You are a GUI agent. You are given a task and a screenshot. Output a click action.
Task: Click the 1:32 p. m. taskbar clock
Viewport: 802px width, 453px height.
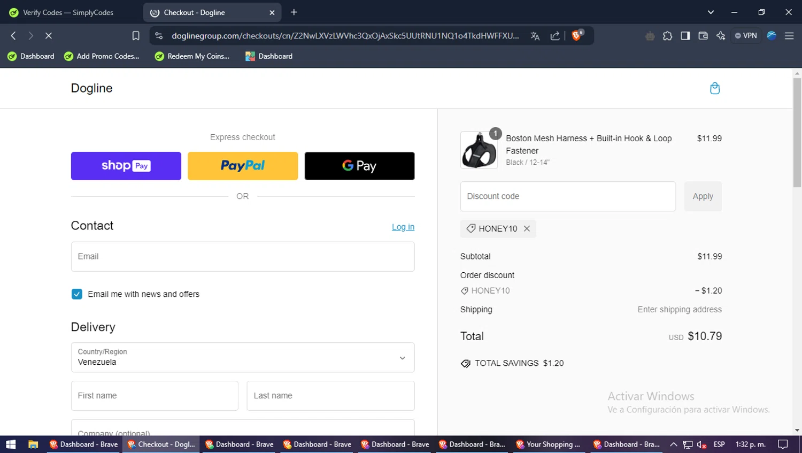pyautogui.click(x=751, y=444)
